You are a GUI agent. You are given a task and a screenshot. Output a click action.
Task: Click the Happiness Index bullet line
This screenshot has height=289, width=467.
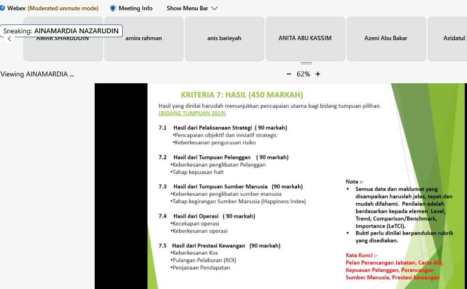238,201
